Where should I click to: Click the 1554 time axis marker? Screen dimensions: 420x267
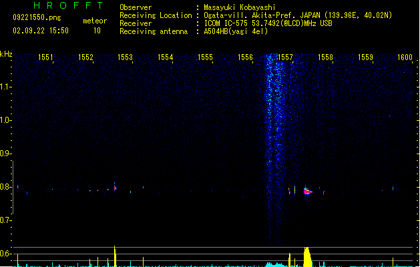[x=166, y=57]
